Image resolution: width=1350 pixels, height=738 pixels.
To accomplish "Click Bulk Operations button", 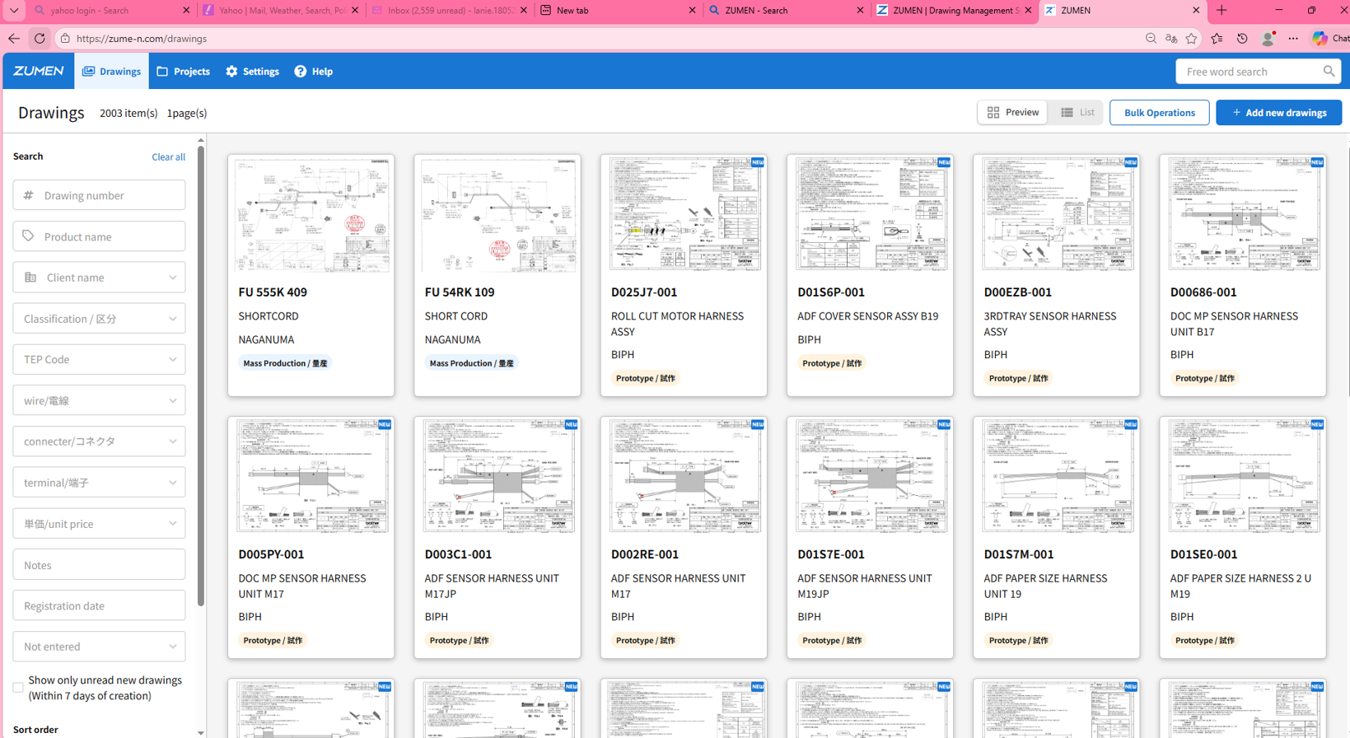I will [x=1159, y=113].
